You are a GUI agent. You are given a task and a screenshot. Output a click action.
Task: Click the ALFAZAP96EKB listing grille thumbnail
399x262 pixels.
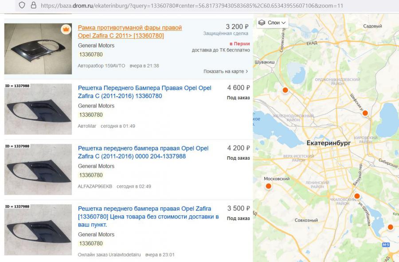[x=38, y=169]
